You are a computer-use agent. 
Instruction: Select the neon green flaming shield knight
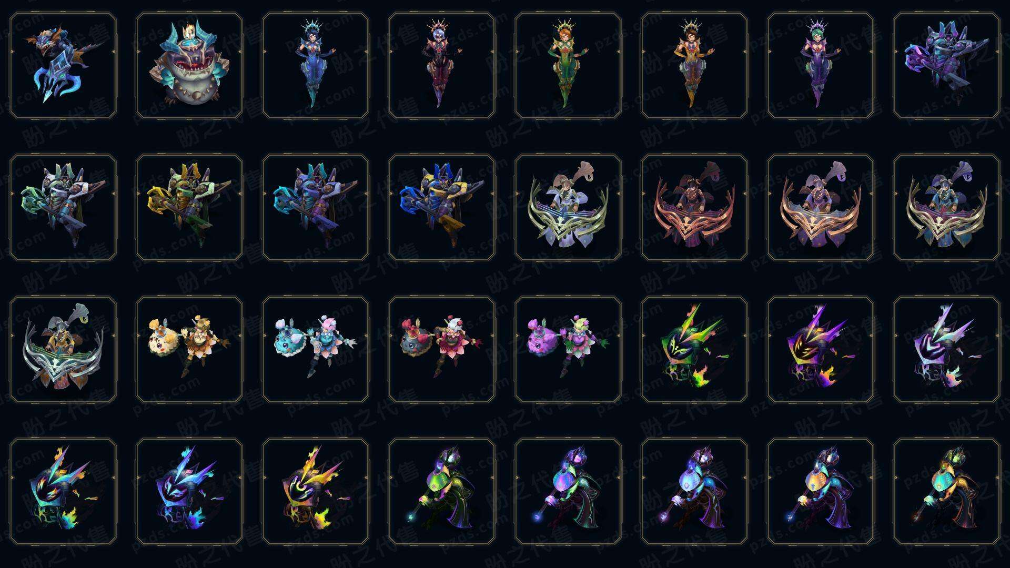pos(694,349)
